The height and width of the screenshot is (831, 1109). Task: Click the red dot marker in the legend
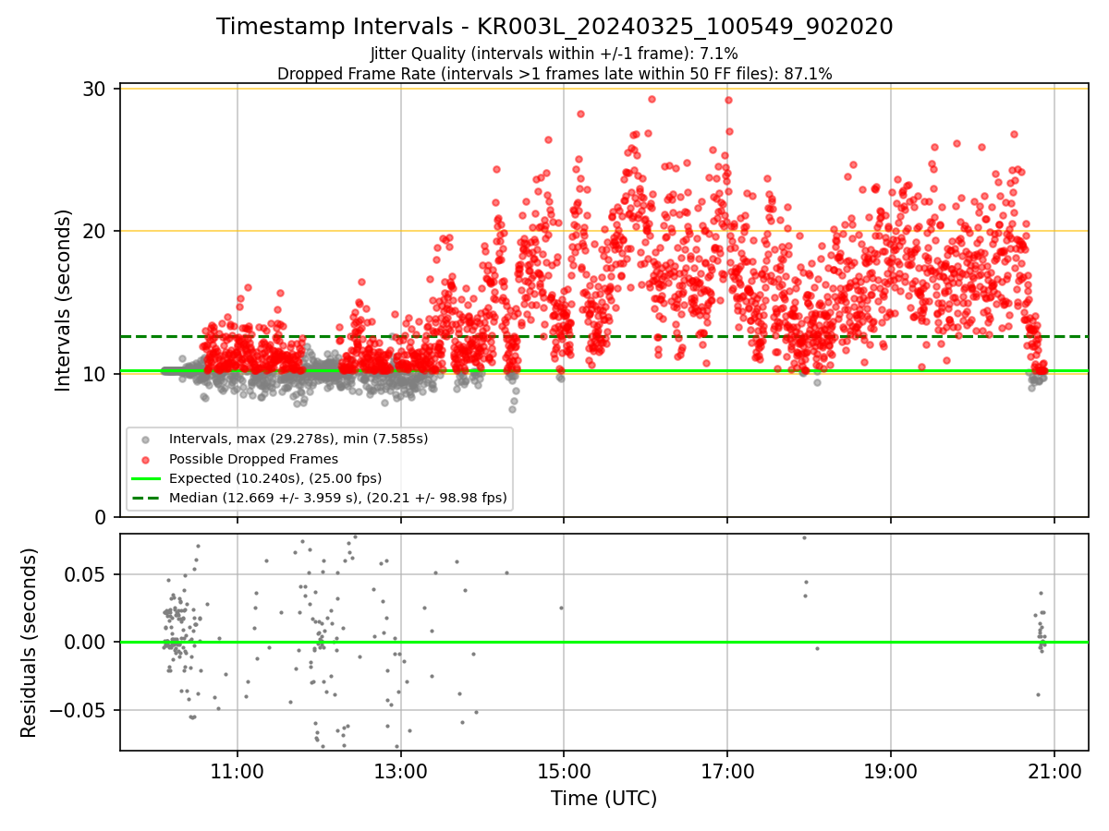click(147, 459)
